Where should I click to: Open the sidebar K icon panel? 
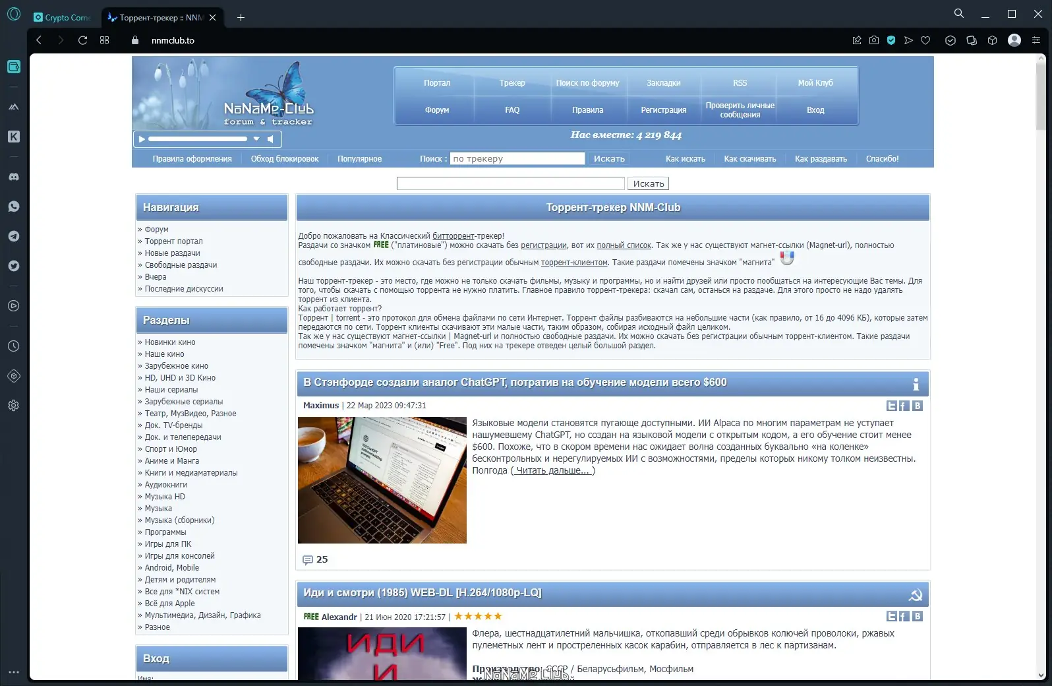(x=13, y=137)
